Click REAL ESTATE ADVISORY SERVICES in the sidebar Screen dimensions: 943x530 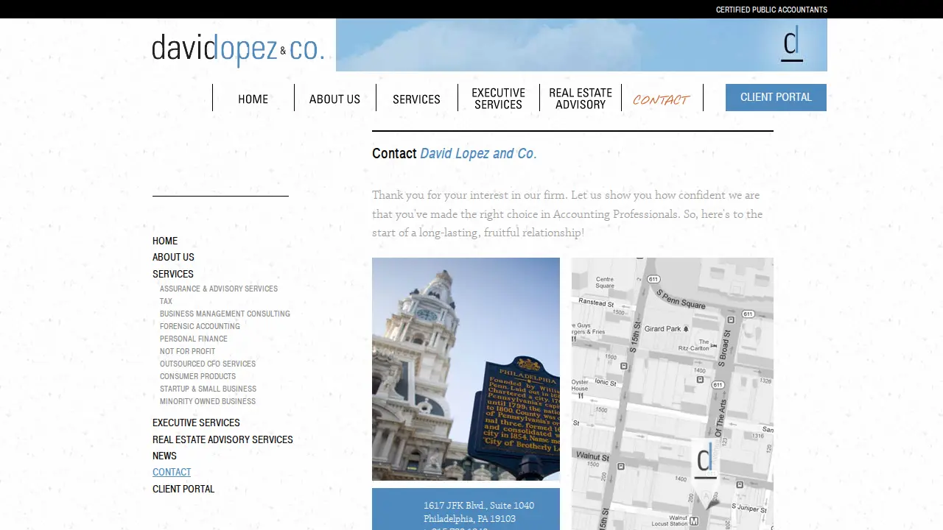[222, 439]
